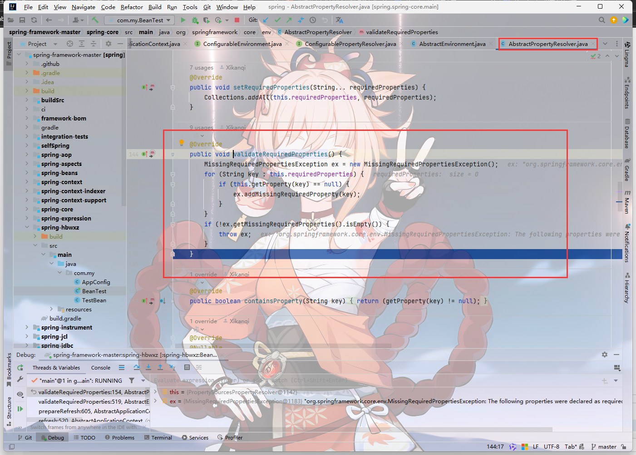Click Rerun debug session icon

(20, 367)
